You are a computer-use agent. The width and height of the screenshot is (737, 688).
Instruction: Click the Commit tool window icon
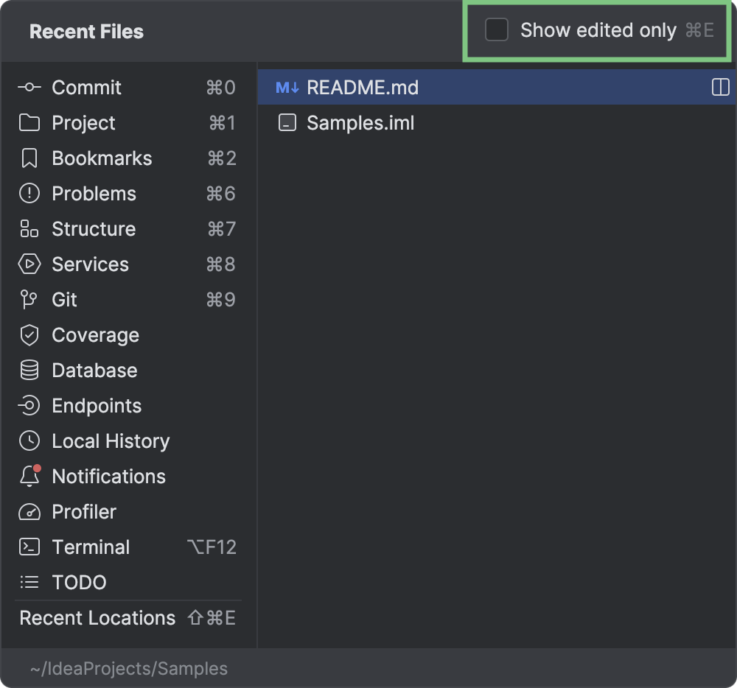pos(29,88)
